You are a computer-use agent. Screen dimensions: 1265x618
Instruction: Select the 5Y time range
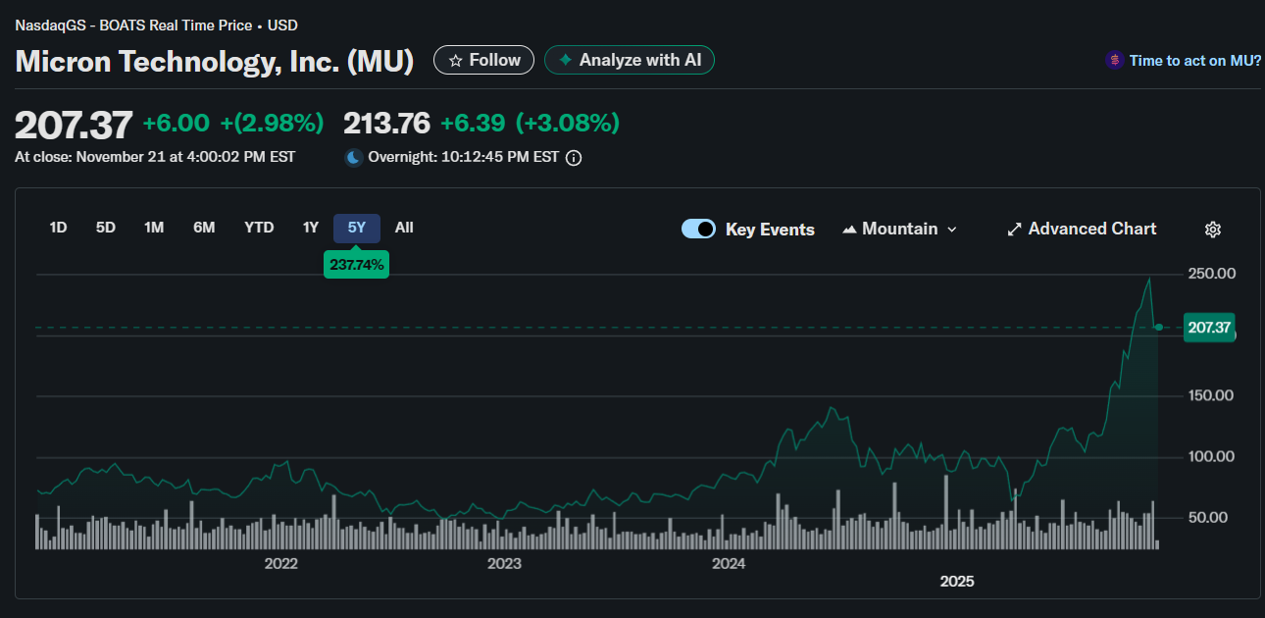tap(357, 228)
